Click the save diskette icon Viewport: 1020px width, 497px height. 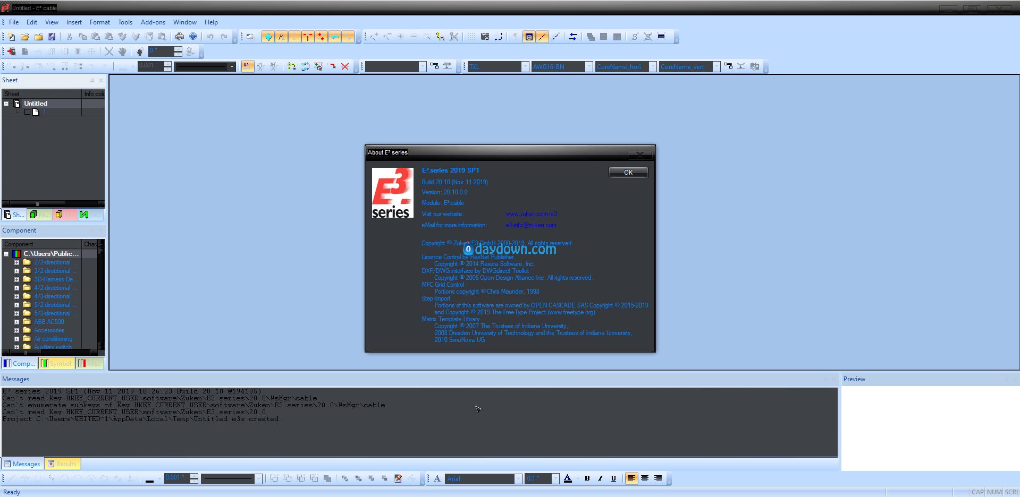[52, 37]
